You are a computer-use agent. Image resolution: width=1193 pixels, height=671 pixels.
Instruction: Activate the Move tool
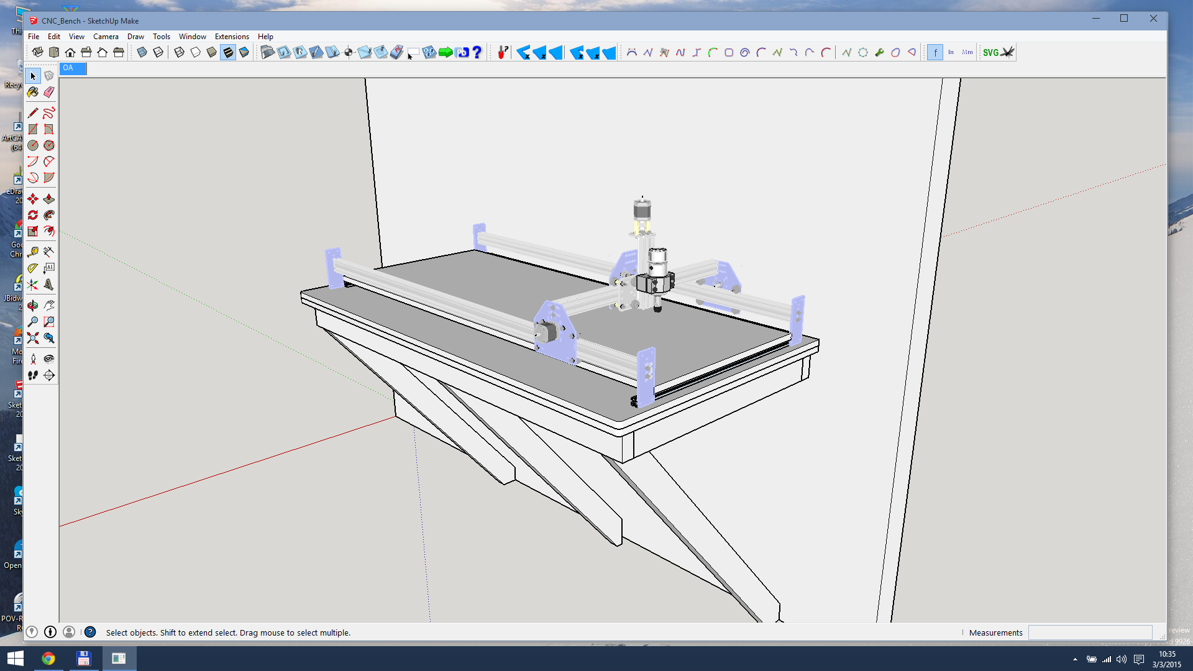coord(33,199)
